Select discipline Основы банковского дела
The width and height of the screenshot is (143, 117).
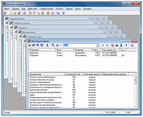tap(81, 80)
